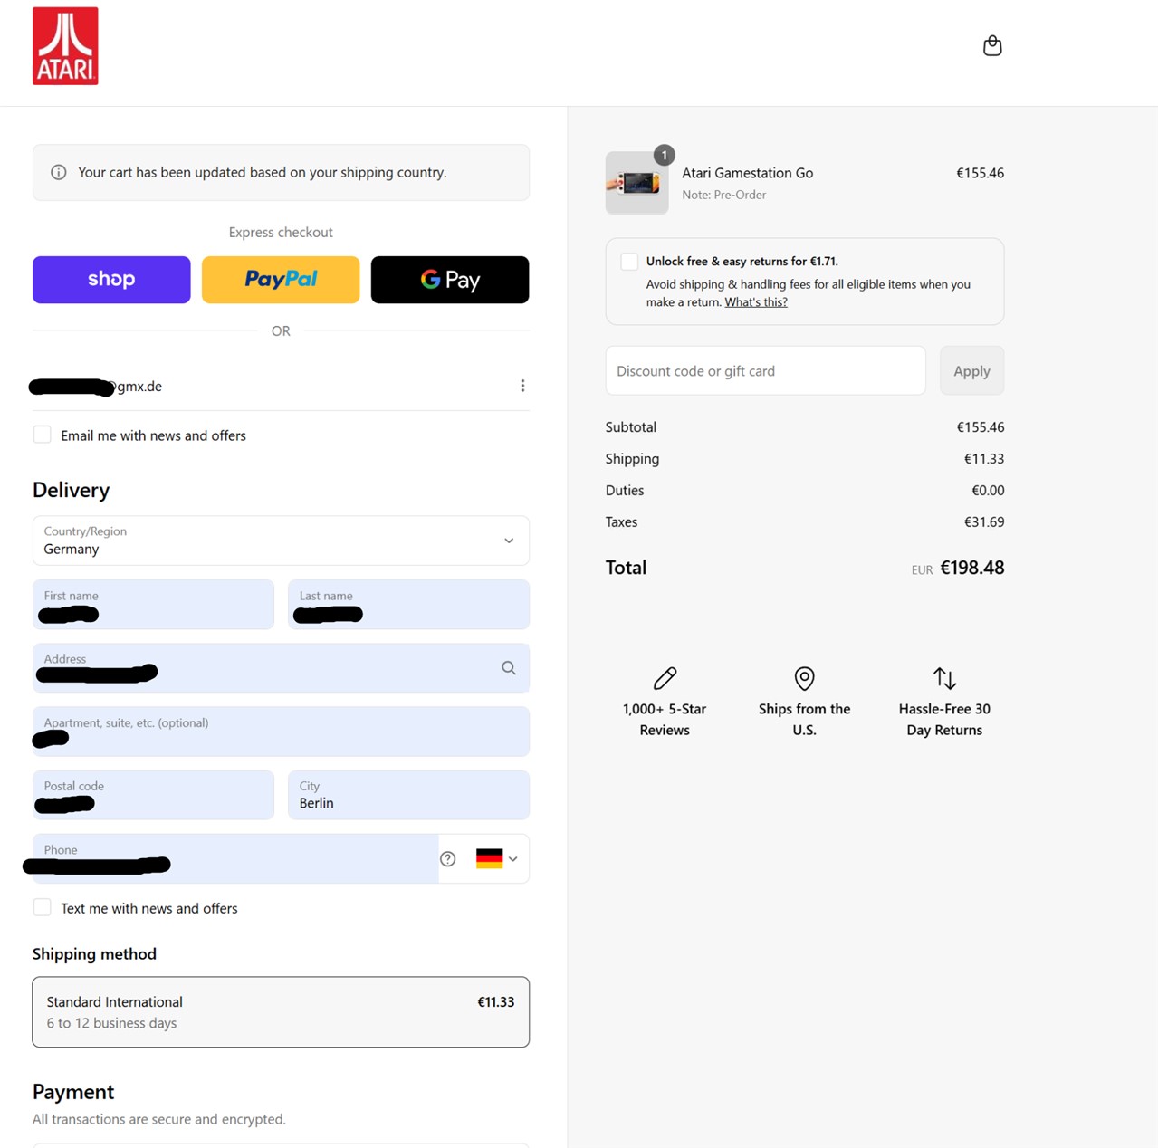
Task: Enable 'Email me with news and offers'
Action: [x=42, y=435]
